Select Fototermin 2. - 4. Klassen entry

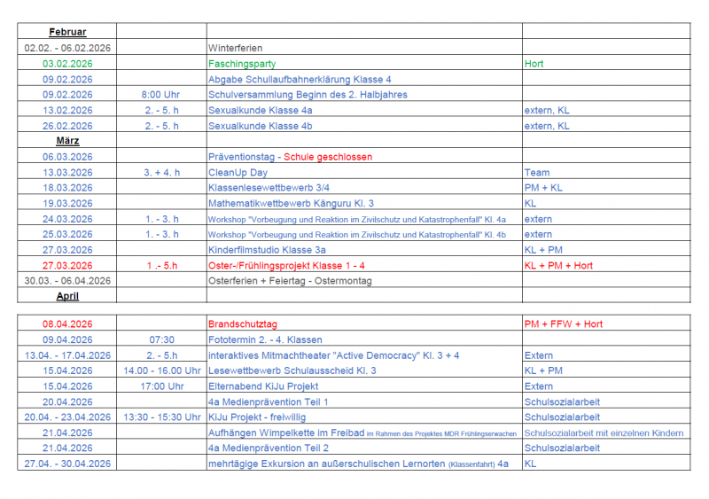tap(265, 339)
